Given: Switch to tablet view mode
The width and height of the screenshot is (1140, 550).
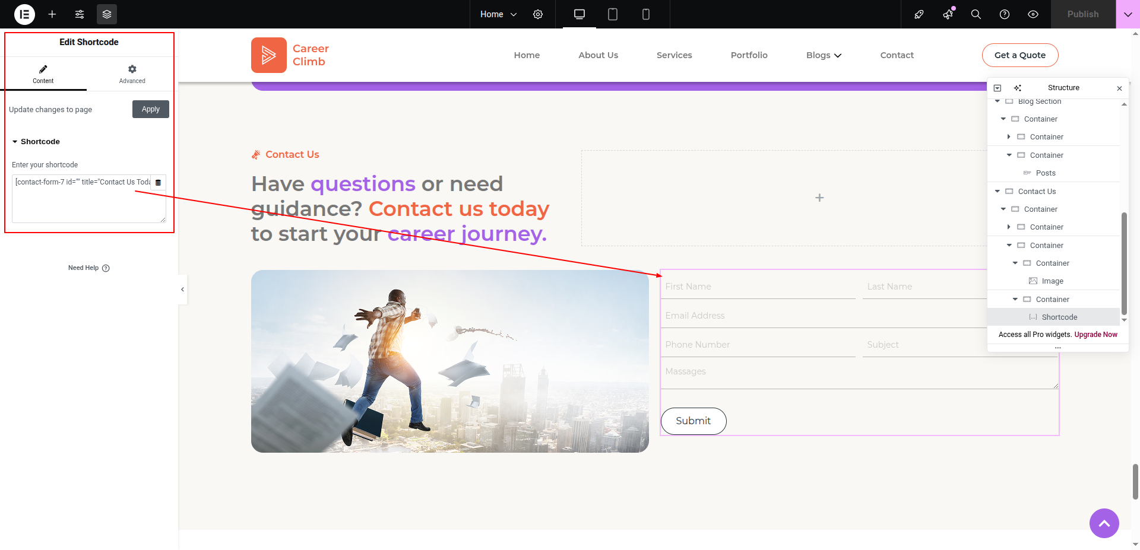Looking at the screenshot, I should (x=613, y=14).
